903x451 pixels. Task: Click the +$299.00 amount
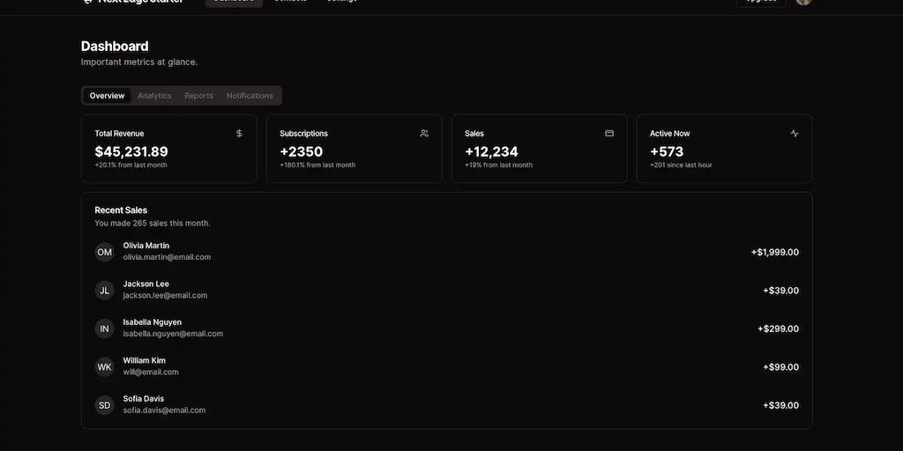778,329
